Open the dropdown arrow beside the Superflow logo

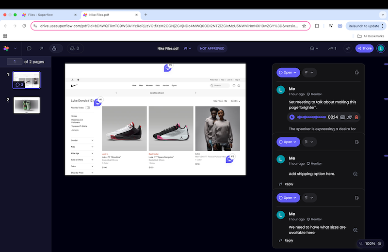[x=16, y=48]
